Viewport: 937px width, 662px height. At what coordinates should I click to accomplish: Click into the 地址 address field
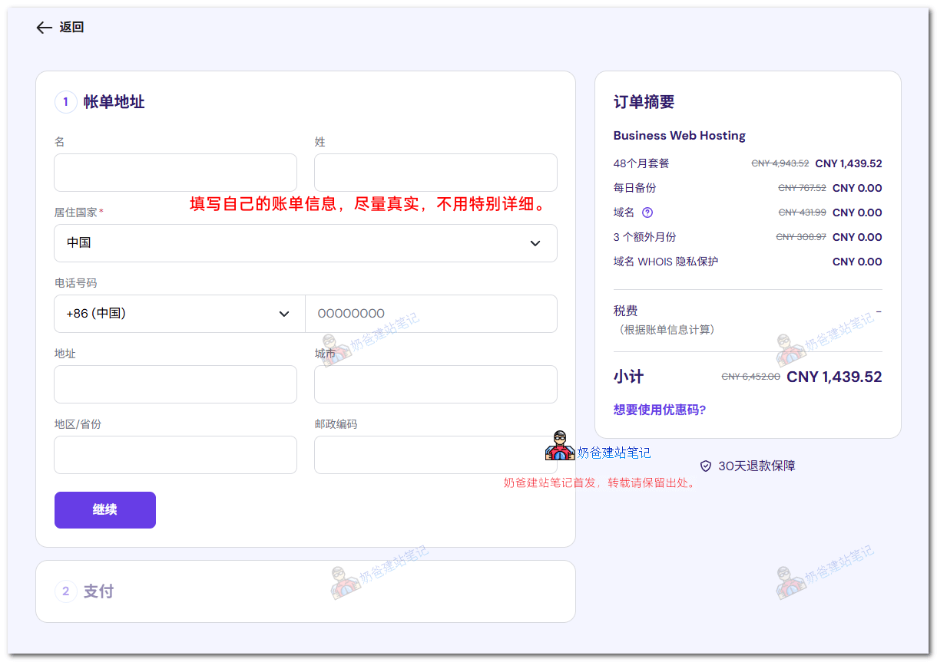[x=175, y=384]
